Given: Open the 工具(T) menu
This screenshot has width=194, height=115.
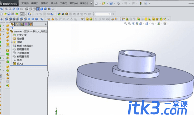Looking at the screenshot, I should 64,3.
